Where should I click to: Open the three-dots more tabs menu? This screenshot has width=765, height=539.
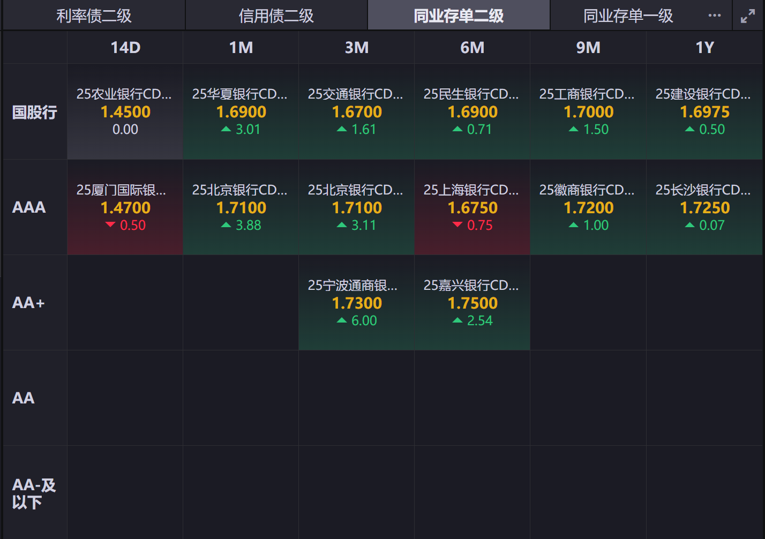point(714,16)
